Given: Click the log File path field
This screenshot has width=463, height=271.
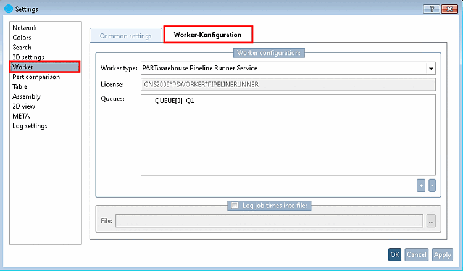Looking at the screenshot, I should pos(269,221).
